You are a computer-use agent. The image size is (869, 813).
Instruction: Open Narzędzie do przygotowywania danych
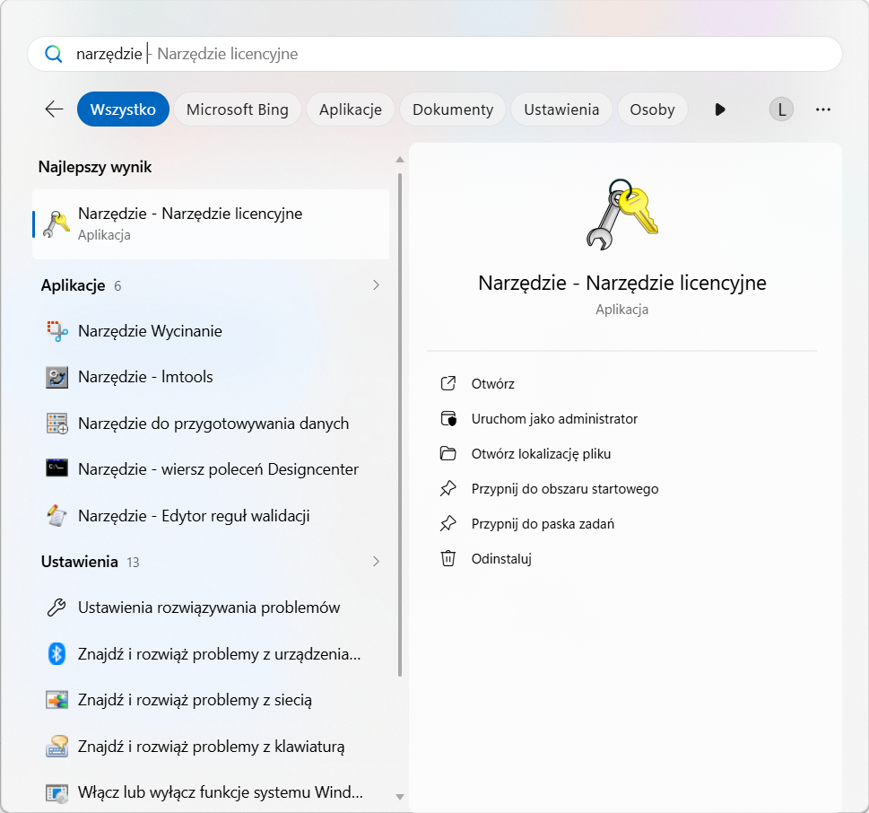(x=211, y=424)
